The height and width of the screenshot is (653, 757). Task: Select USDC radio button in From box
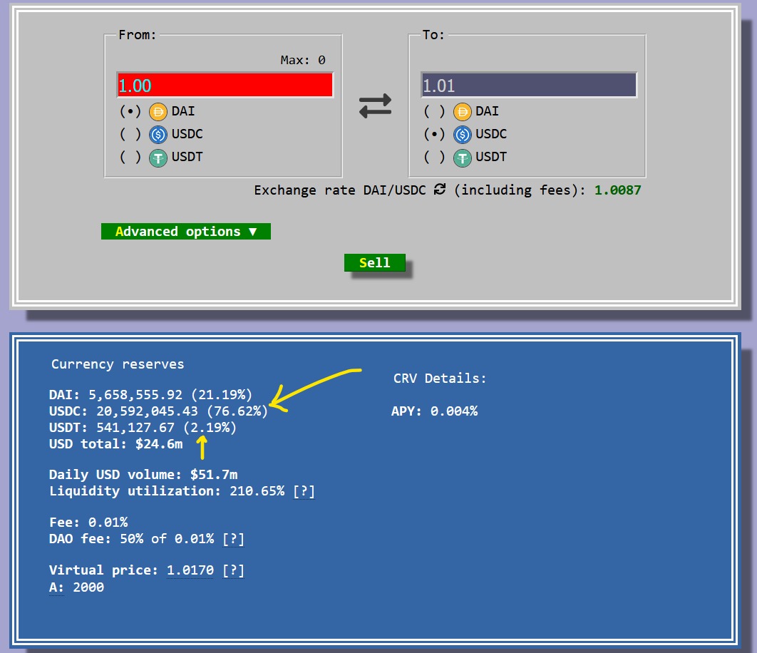click(130, 135)
